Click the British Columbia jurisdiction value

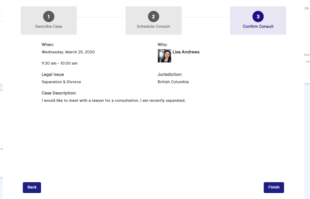click(173, 82)
